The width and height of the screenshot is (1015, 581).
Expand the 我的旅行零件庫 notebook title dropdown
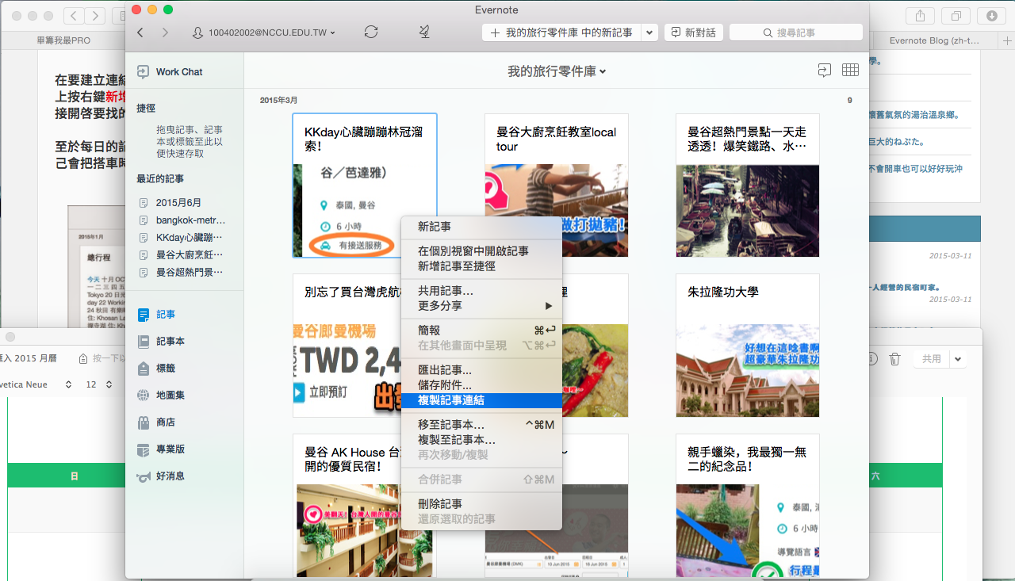(557, 71)
